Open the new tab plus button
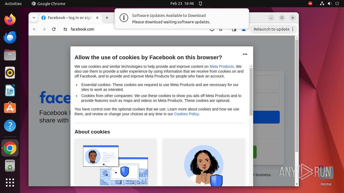 coord(107,18)
